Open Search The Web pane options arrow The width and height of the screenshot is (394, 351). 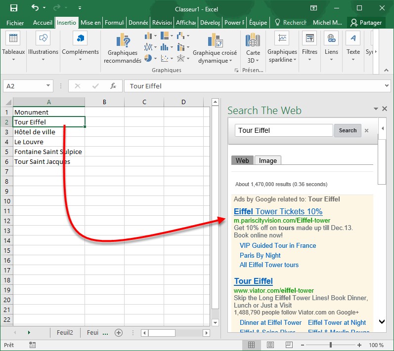click(x=376, y=109)
